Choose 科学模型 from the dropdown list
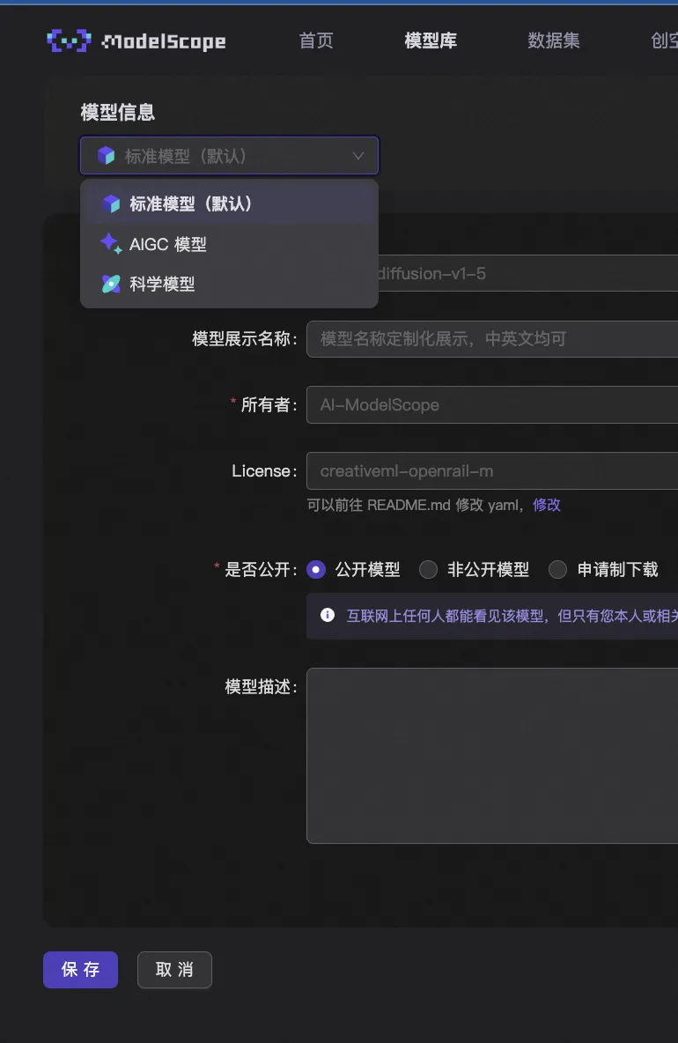Screen dimensions: 678x1043 pyautogui.click(x=229, y=284)
